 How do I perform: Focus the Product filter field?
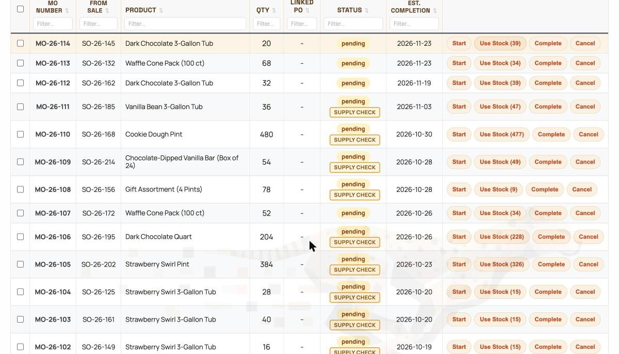pyautogui.click(x=185, y=24)
